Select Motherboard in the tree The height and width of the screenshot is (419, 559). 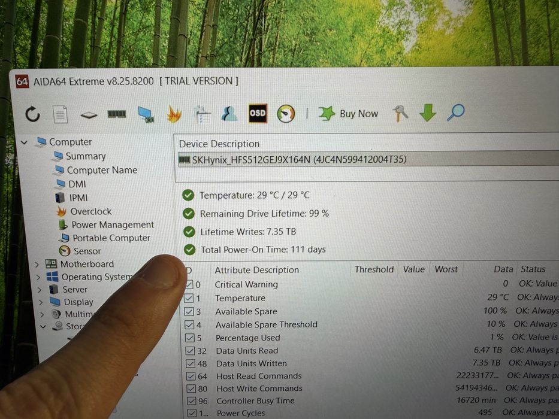point(87,264)
